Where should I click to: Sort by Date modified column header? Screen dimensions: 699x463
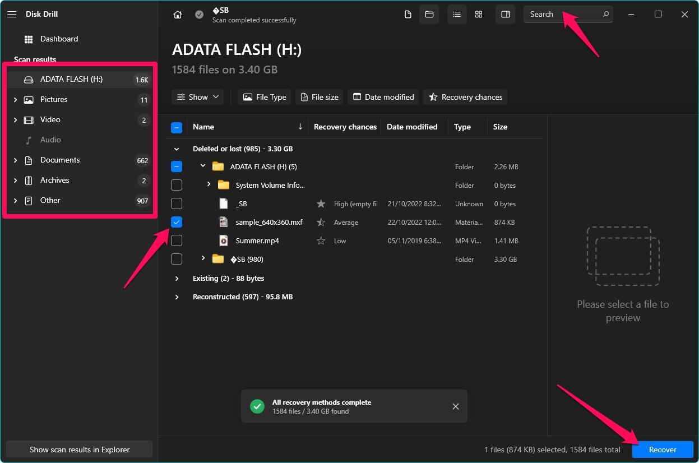(x=412, y=127)
